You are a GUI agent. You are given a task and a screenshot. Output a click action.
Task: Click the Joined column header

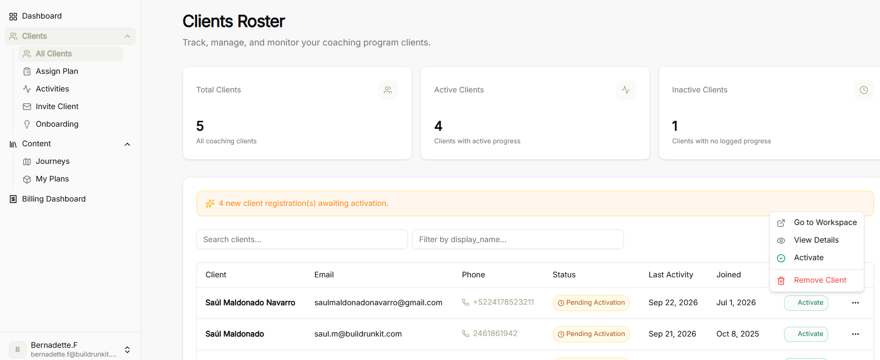[729, 275]
